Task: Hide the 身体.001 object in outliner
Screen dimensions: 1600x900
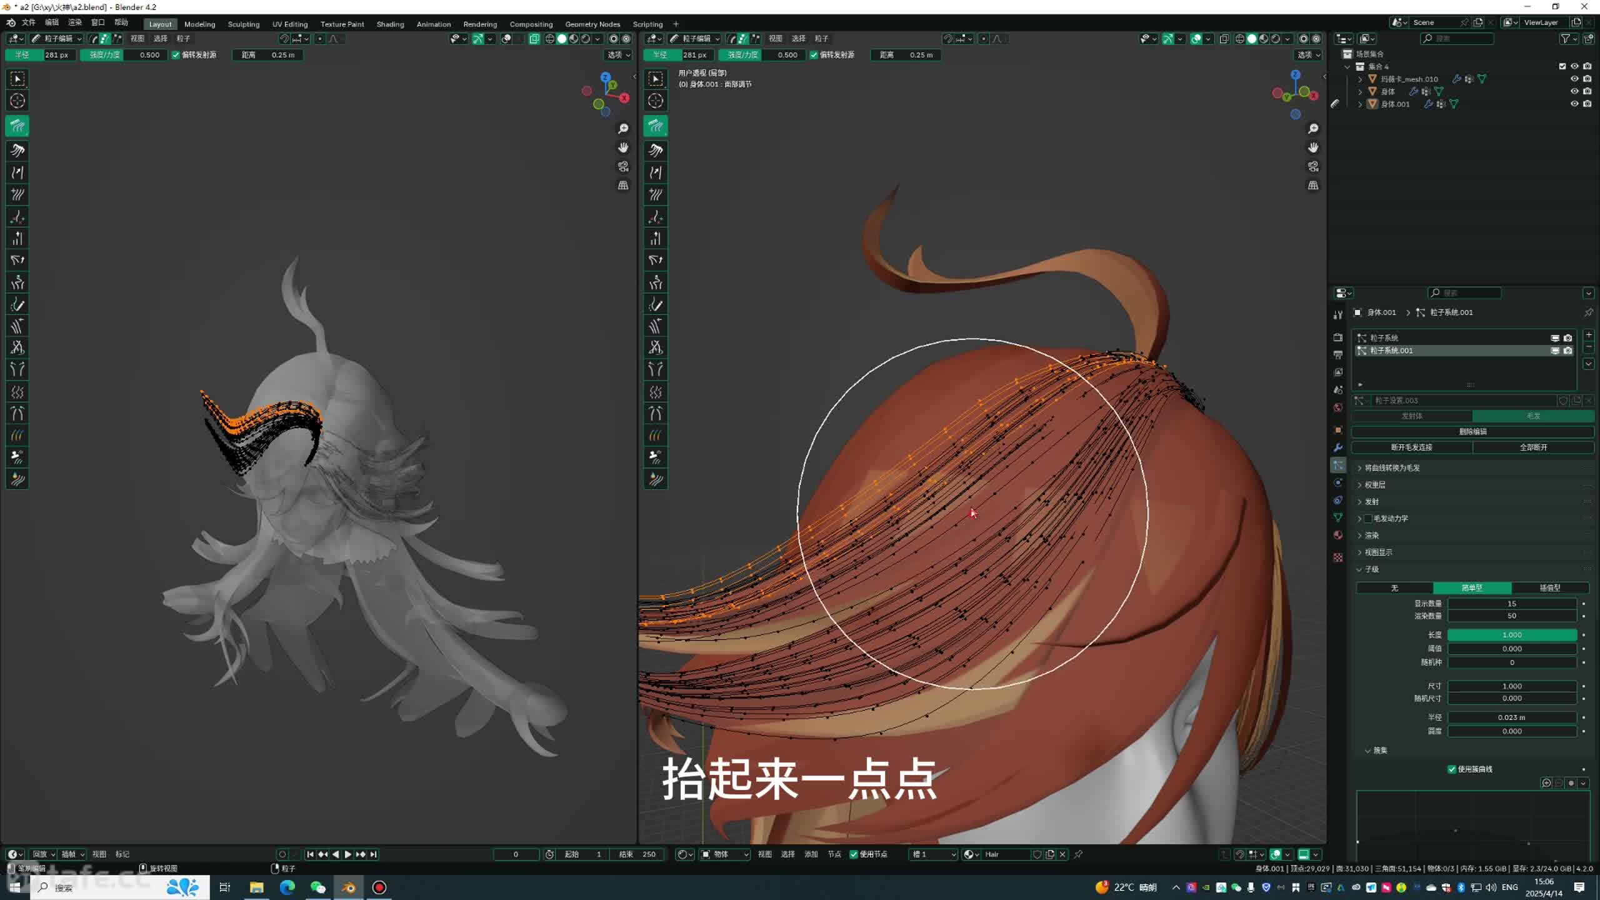Action: 1574,104
